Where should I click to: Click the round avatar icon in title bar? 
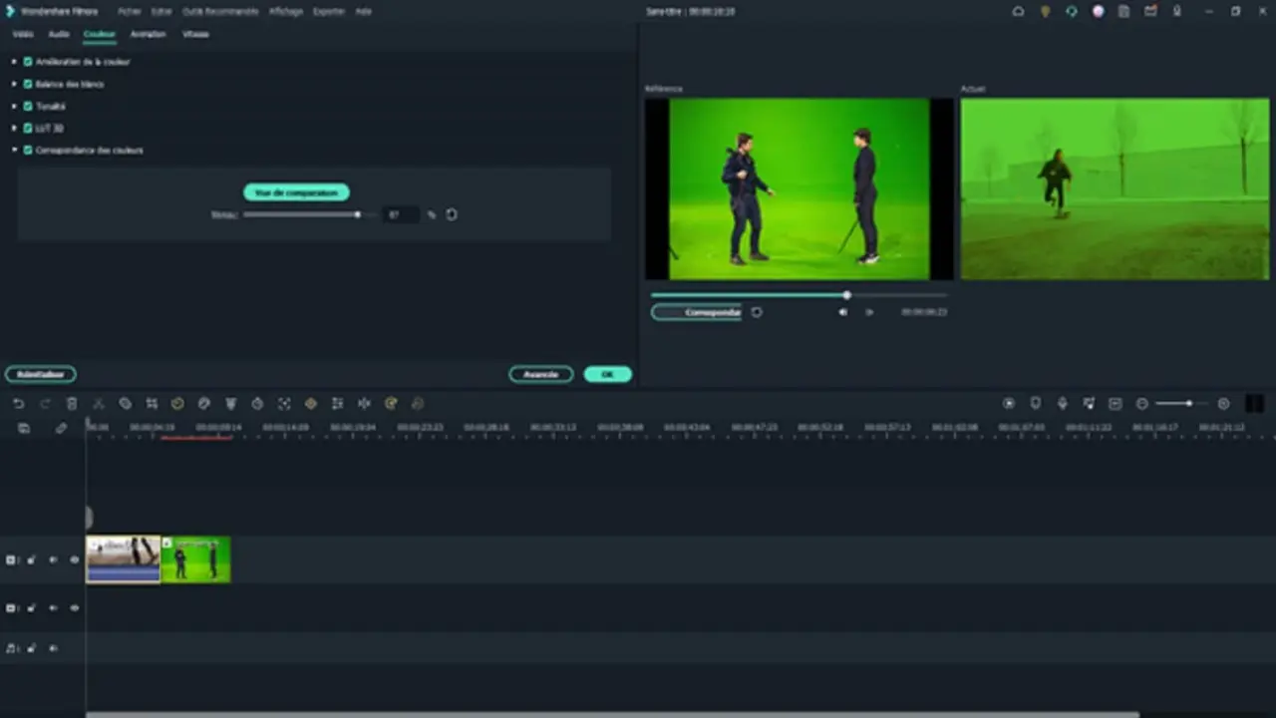point(1099,11)
